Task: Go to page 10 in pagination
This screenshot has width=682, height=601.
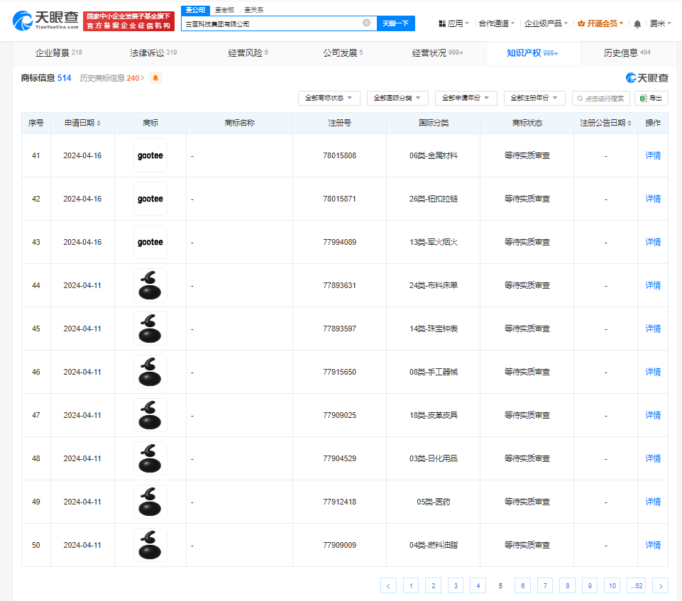Action: click(612, 585)
